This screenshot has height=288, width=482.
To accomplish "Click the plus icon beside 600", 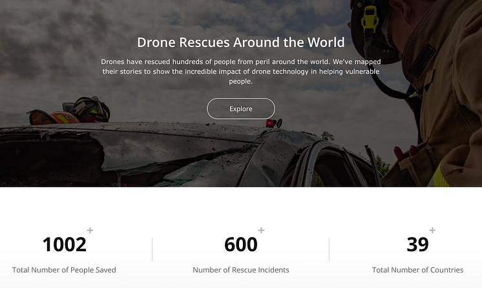I will pos(261,231).
